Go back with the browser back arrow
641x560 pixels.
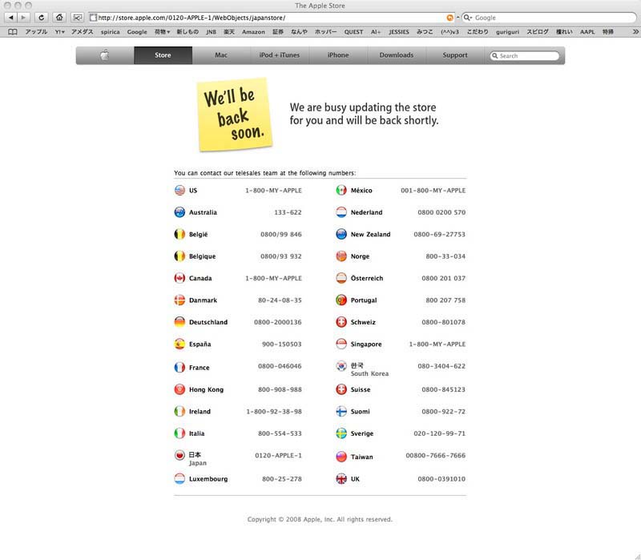11,18
